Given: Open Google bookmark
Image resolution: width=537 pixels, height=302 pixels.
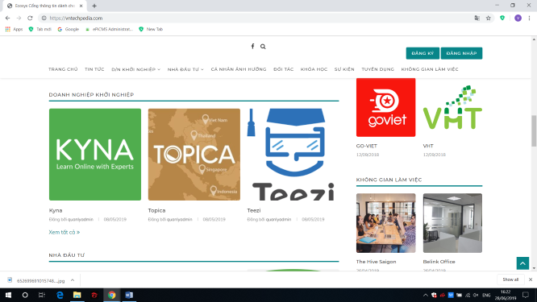Looking at the screenshot, I should coord(69,30).
